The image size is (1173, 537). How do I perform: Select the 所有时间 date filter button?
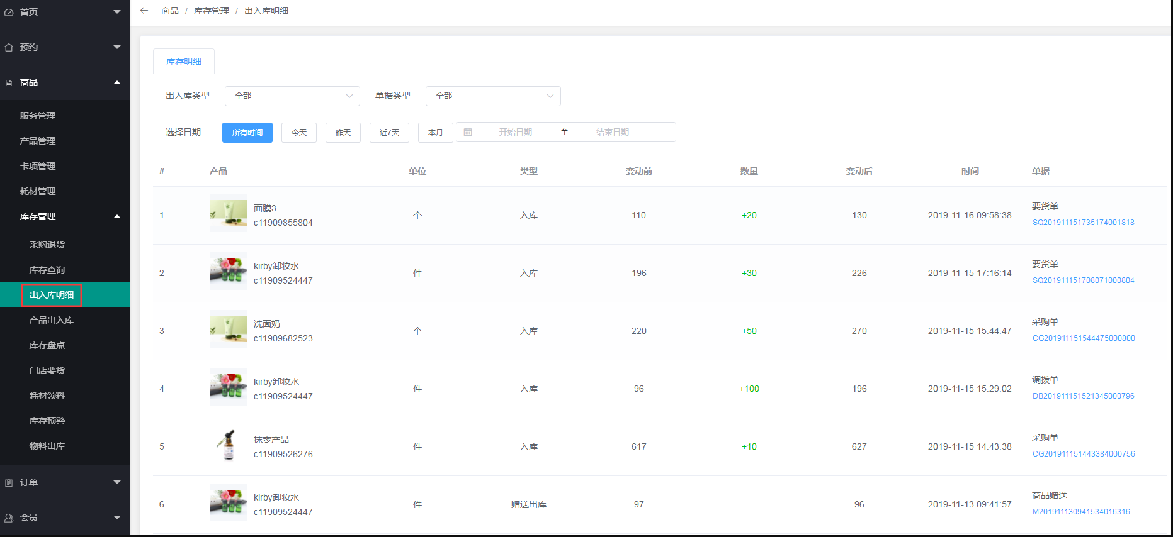(x=247, y=133)
